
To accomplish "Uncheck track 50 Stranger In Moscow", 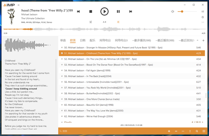I will tap(62, 47).
